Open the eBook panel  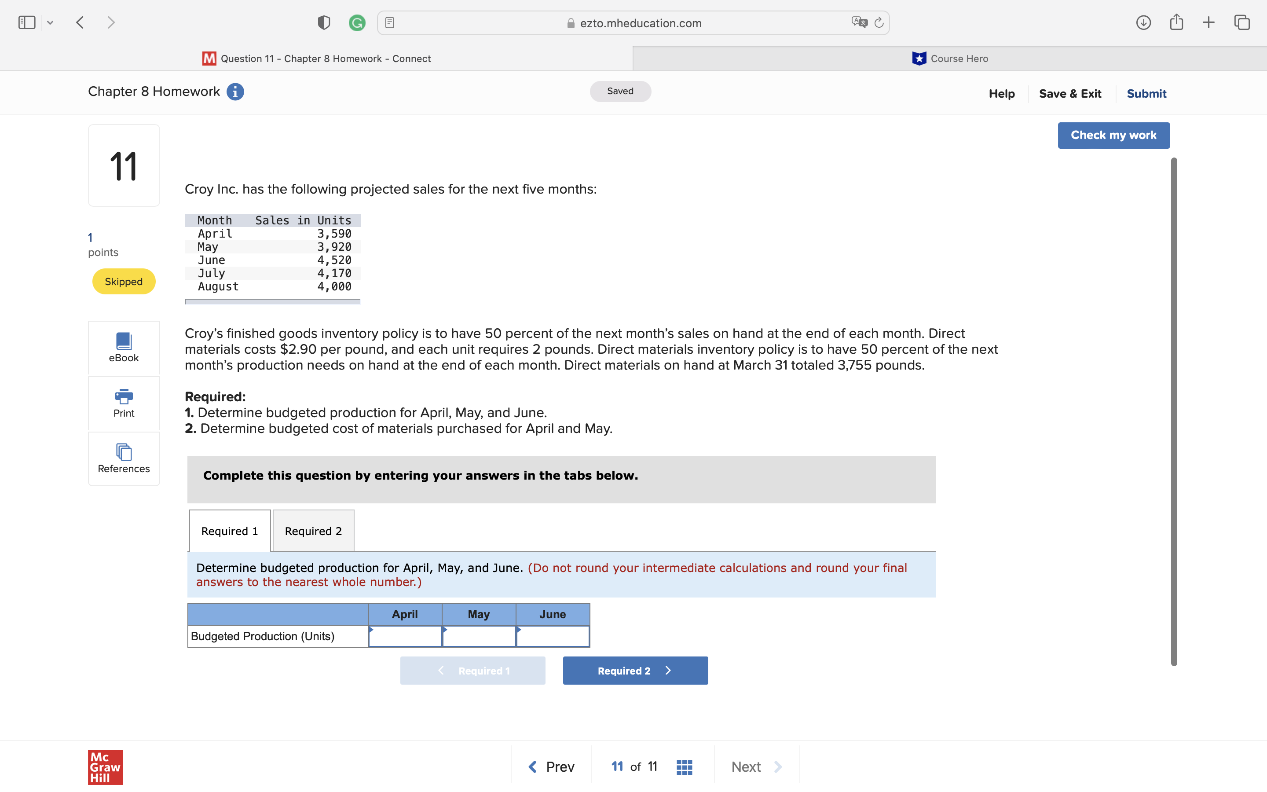124,348
